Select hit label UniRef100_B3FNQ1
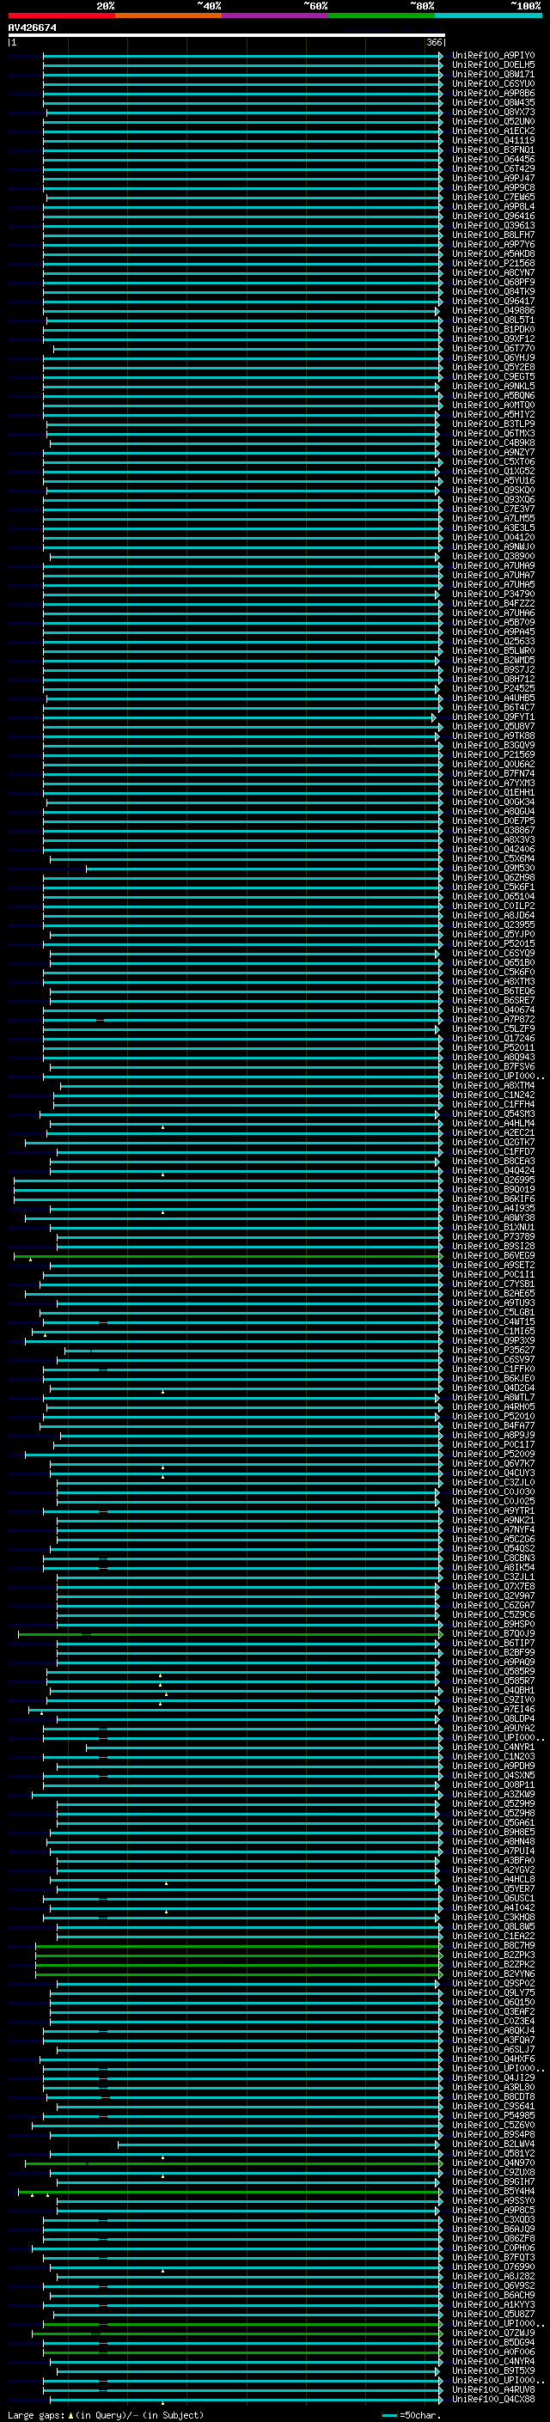This screenshot has width=550, height=2422. tap(493, 150)
